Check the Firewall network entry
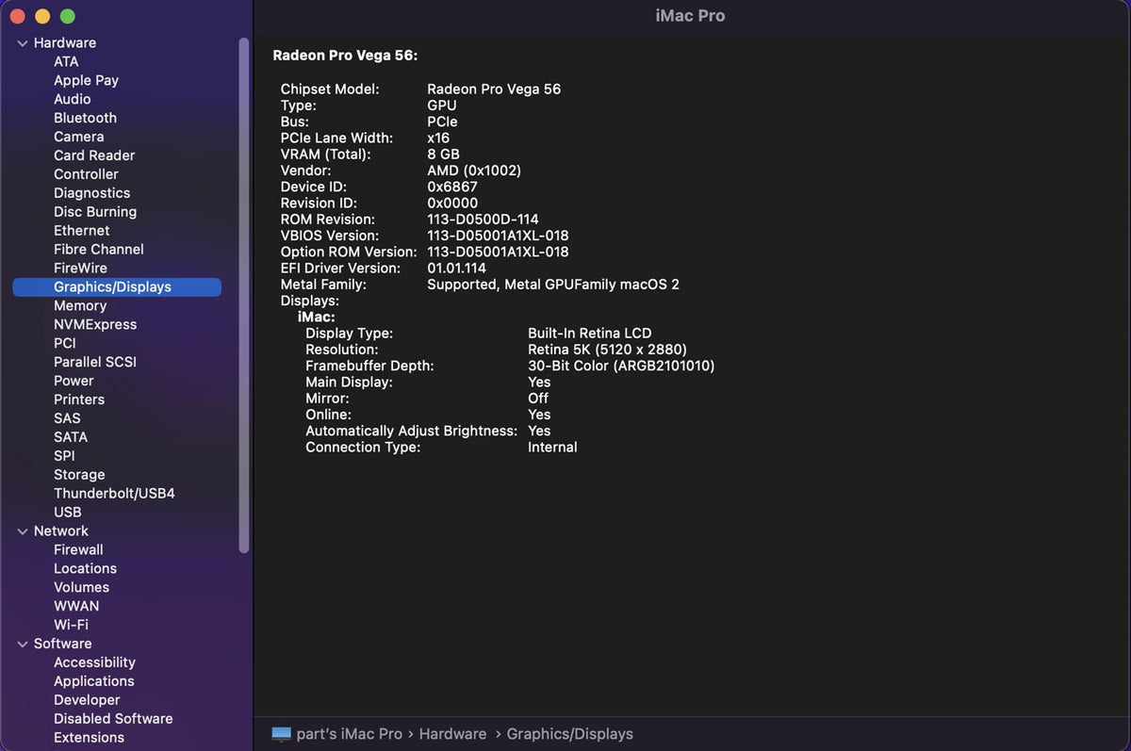 (x=78, y=549)
